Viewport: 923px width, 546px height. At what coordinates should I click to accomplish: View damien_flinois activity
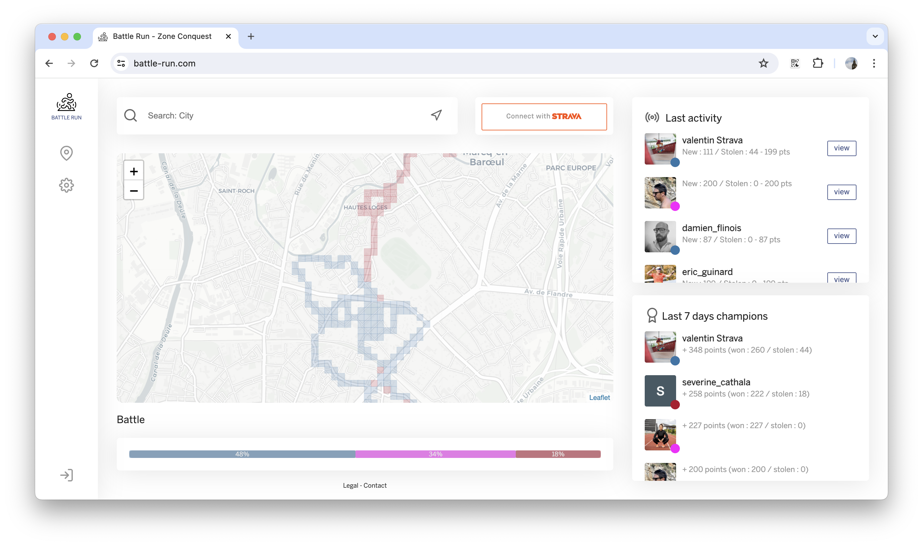[x=841, y=235]
